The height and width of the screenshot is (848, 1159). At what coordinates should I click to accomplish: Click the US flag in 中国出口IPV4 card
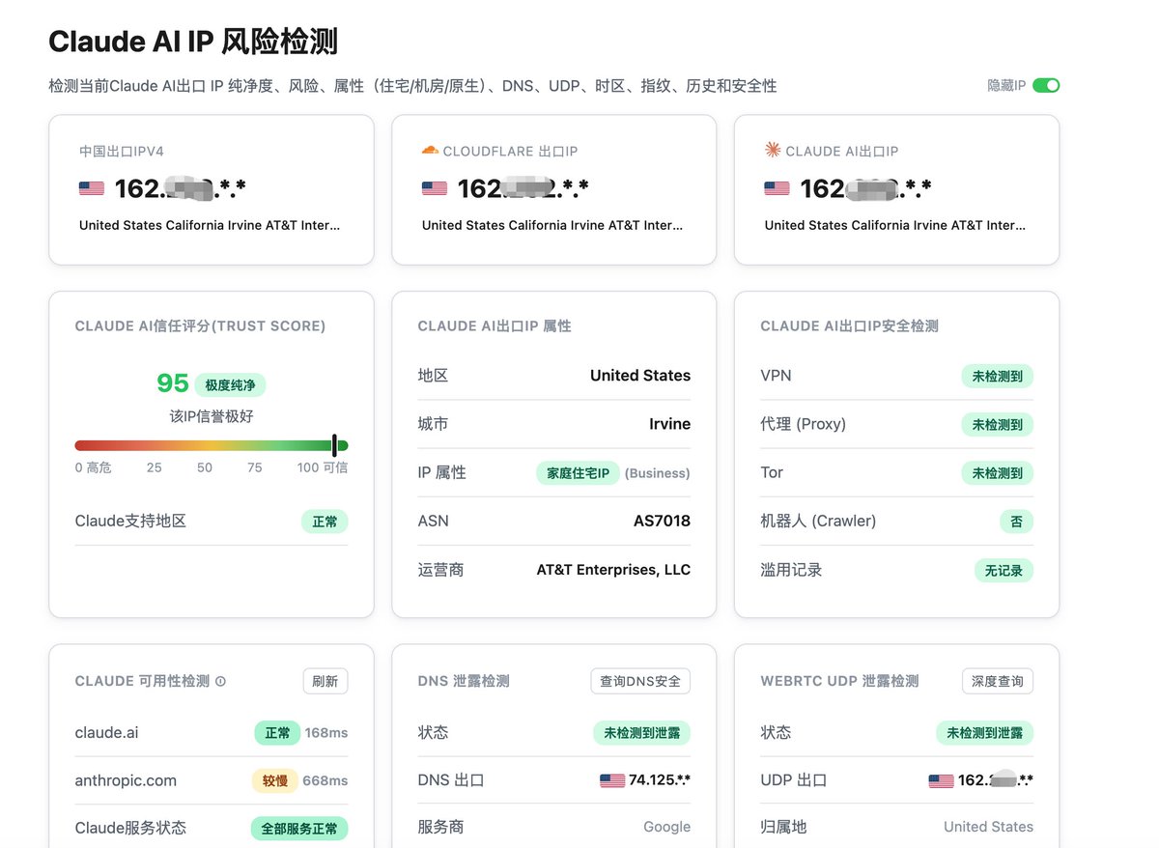[92, 188]
